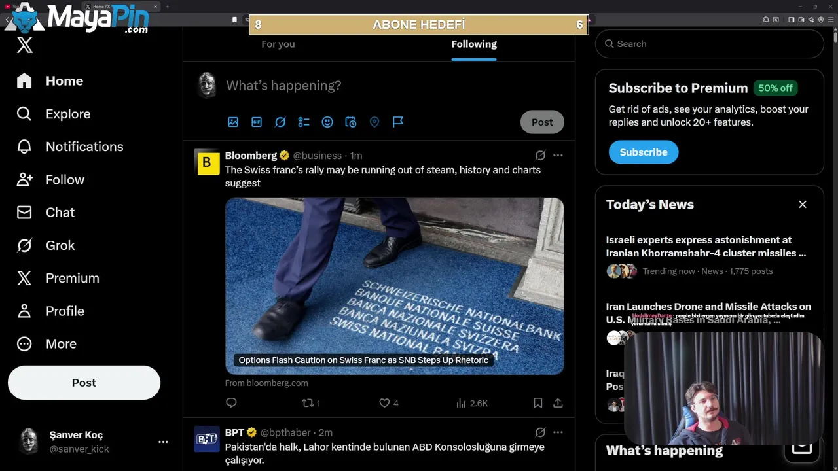The height and width of the screenshot is (471, 838).
Task: Click the Home / X browser tab
Action: (x=122, y=7)
